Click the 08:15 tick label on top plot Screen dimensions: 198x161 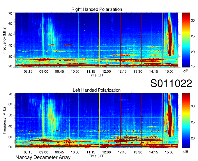(x=28, y=71)
